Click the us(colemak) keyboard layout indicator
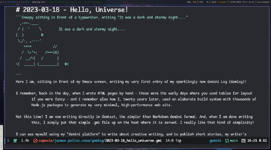Screen dimensions: 271x150 point(263,2)
